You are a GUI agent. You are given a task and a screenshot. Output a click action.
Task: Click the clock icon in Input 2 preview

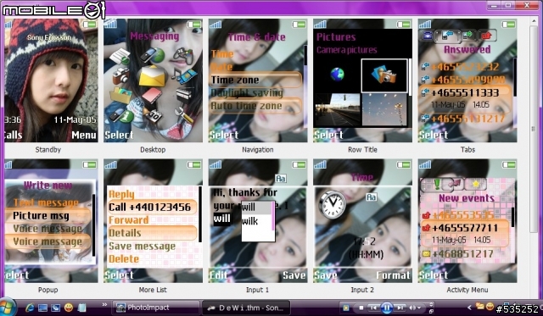tap(332, 204)
